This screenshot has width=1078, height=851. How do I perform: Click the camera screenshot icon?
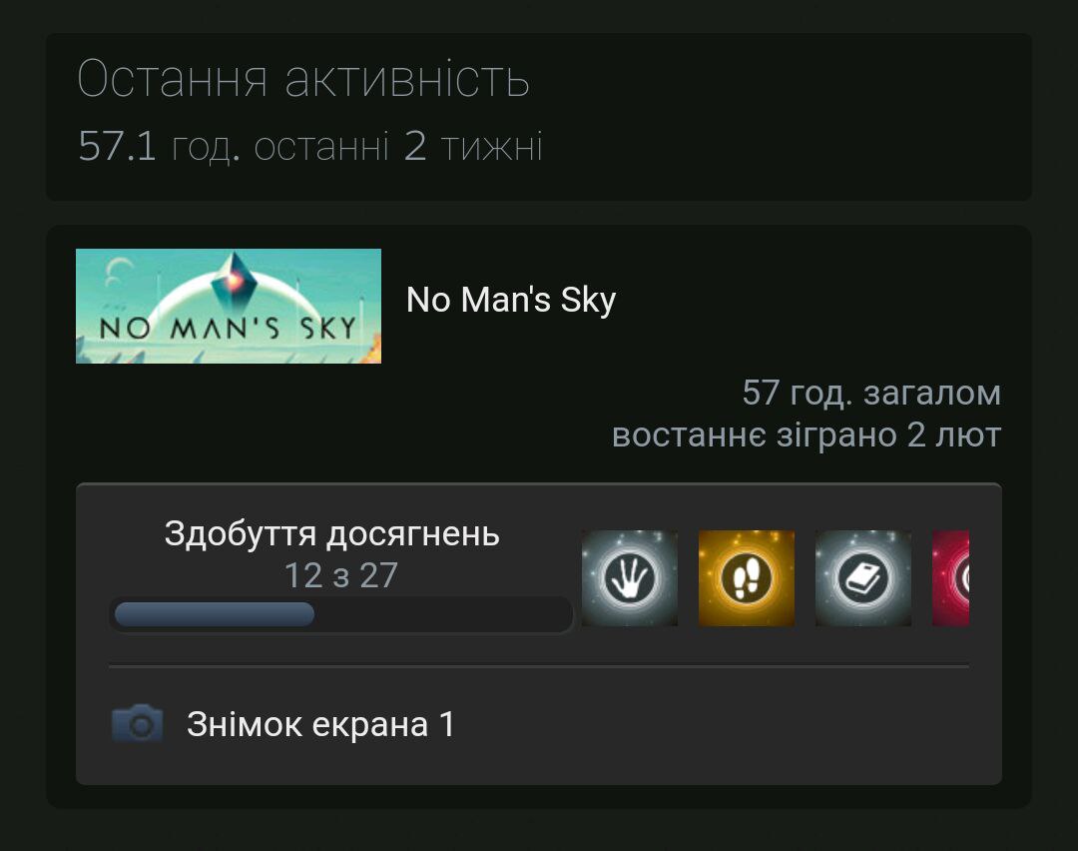pyautogui.click(x=138, y=724)
